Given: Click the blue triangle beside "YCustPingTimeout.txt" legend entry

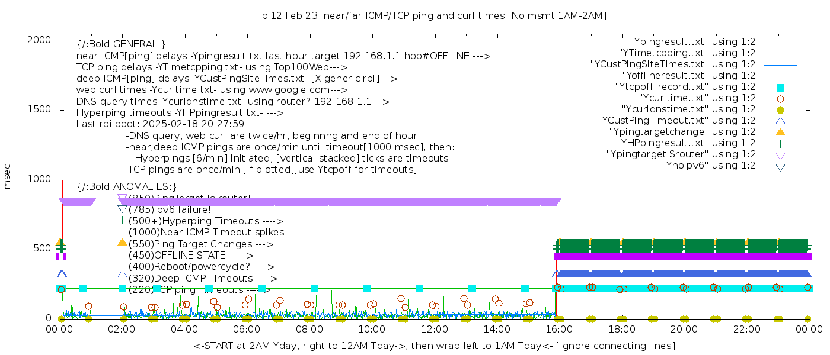Looking at the screenshot, I should pos(780,121).
